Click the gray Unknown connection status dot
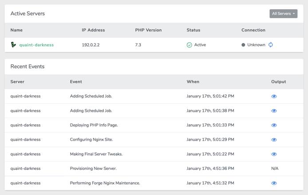Image resolution: width=308 pixels, height=195 pixels. click(243, 45)
